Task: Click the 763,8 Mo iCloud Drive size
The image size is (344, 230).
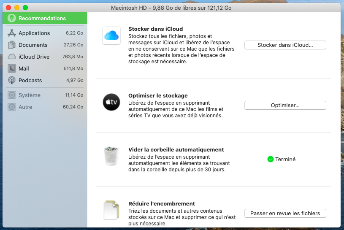Action: 73,57
